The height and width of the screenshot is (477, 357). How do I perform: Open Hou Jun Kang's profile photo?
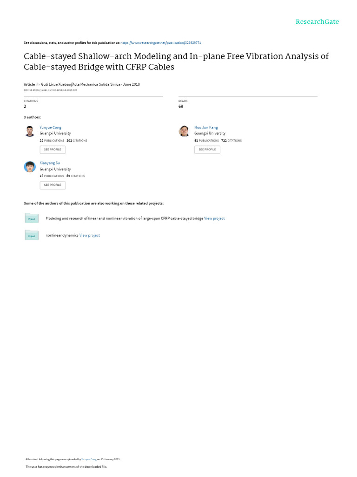[184, 131]
